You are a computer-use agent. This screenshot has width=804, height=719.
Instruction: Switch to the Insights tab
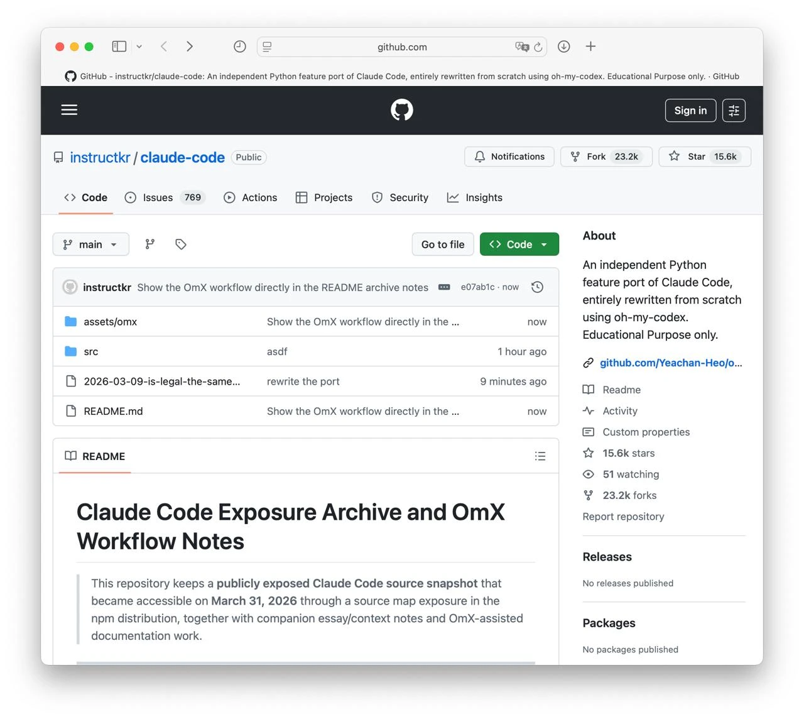475,197
